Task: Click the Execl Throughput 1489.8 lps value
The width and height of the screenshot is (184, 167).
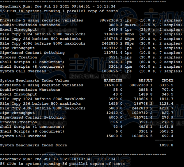Action: tap(120, 30)
